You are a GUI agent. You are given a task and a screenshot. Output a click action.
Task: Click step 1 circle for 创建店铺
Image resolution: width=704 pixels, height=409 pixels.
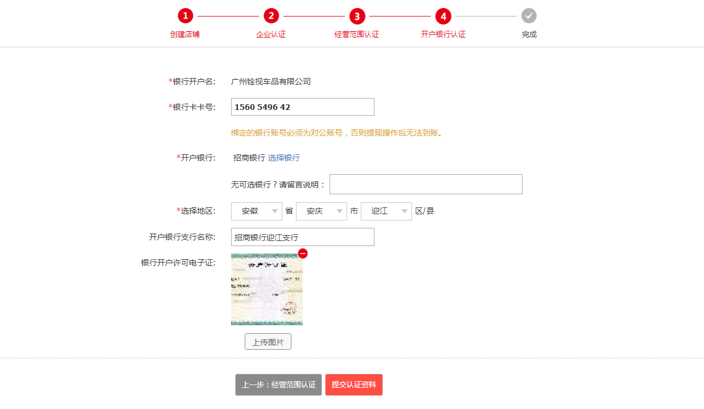185,16
